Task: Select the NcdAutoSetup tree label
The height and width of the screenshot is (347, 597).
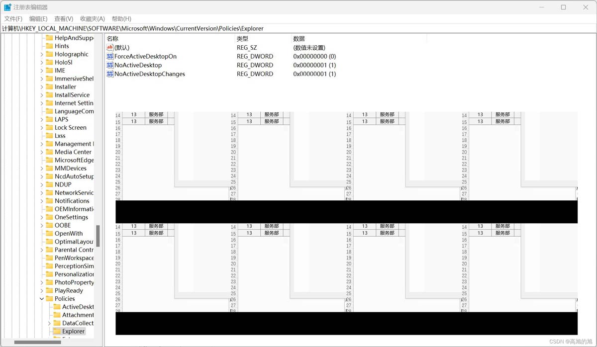Action: tap(74, 176)
